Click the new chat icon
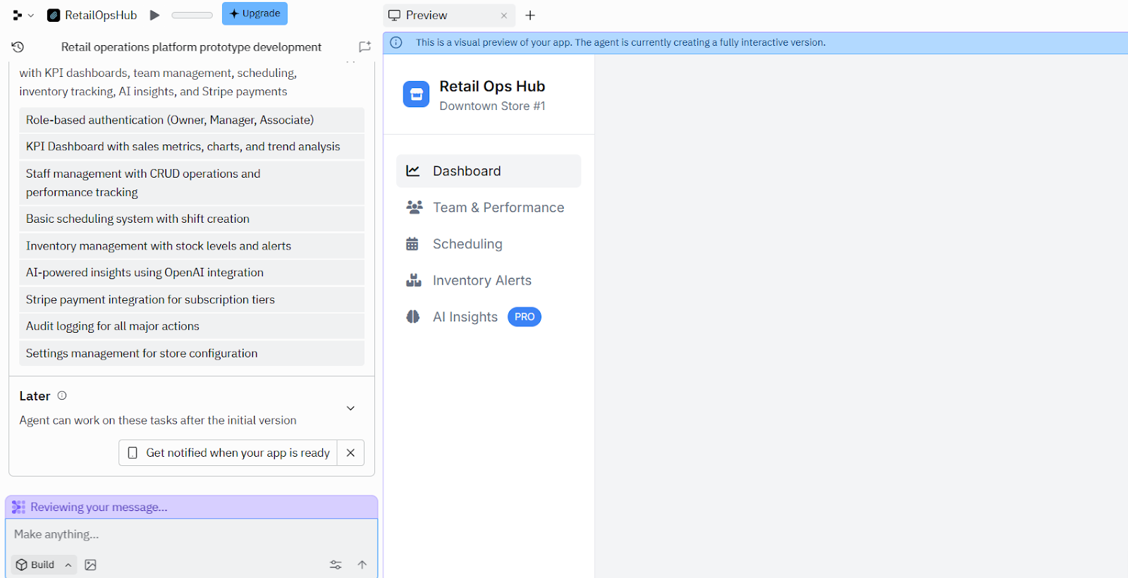Viewport: 1128px width, 578px height. pyautogui.click(x=364, y=47)
